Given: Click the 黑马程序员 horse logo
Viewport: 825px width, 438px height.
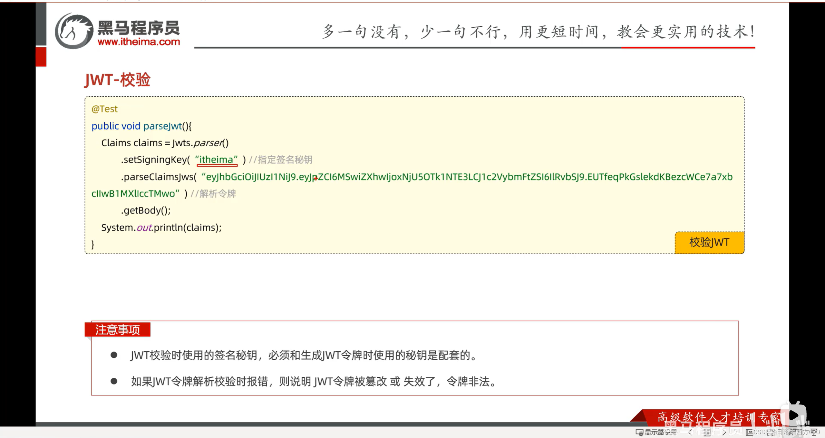Looking at the screenshot, I should click(x=74, y=31).
